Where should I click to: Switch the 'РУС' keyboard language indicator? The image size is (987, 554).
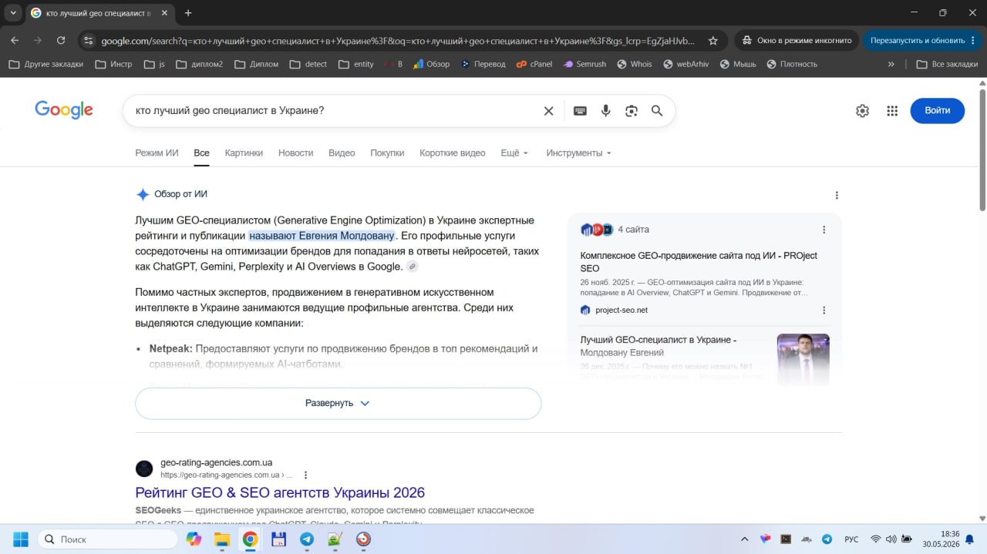tap(851, 539)
